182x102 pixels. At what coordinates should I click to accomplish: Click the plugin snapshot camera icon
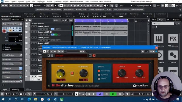point(143,51)
